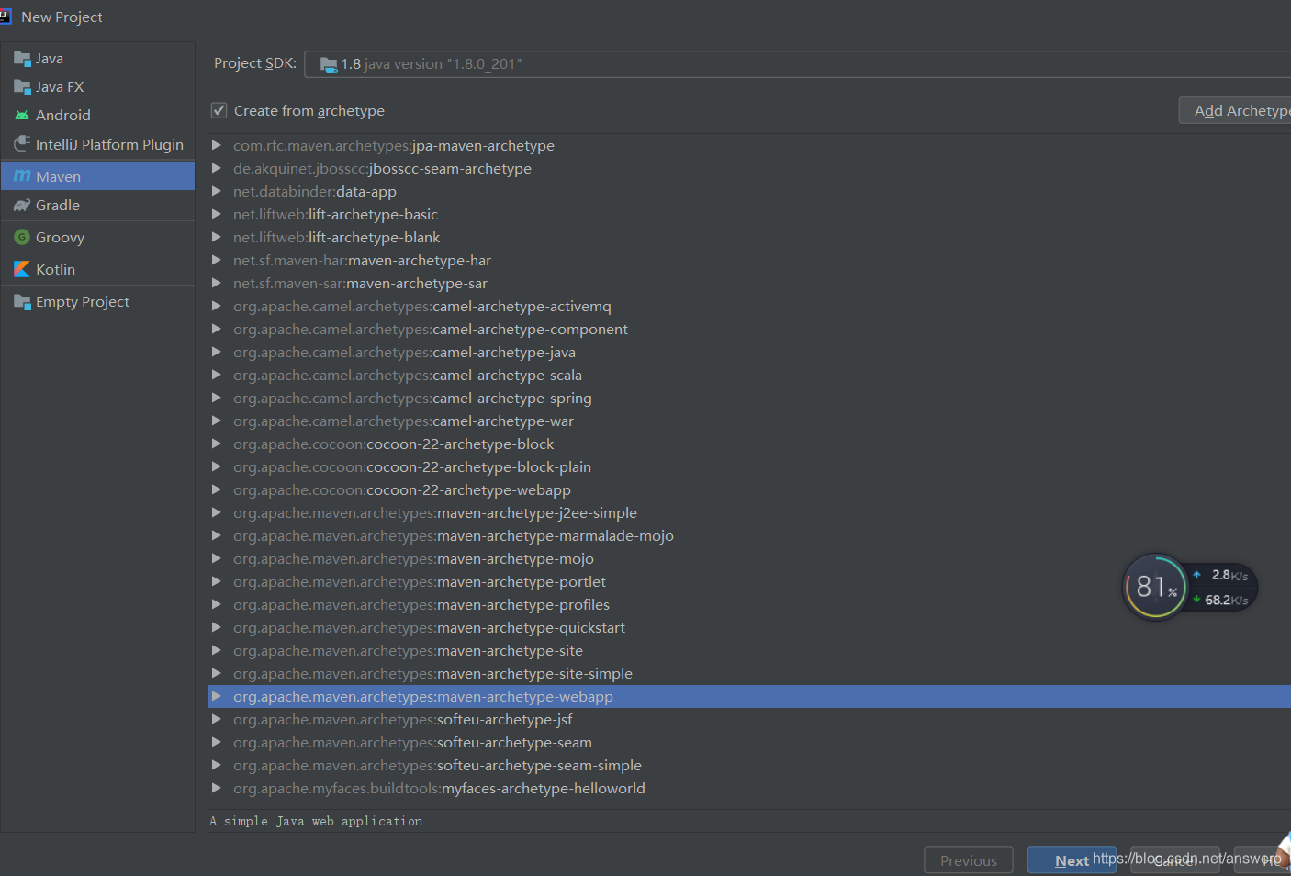The height and width of the screenshot is (876, 1291).
Task: Select maven-archetype-site-simple text
Action: pyautogui.click(x=534, y=673)
